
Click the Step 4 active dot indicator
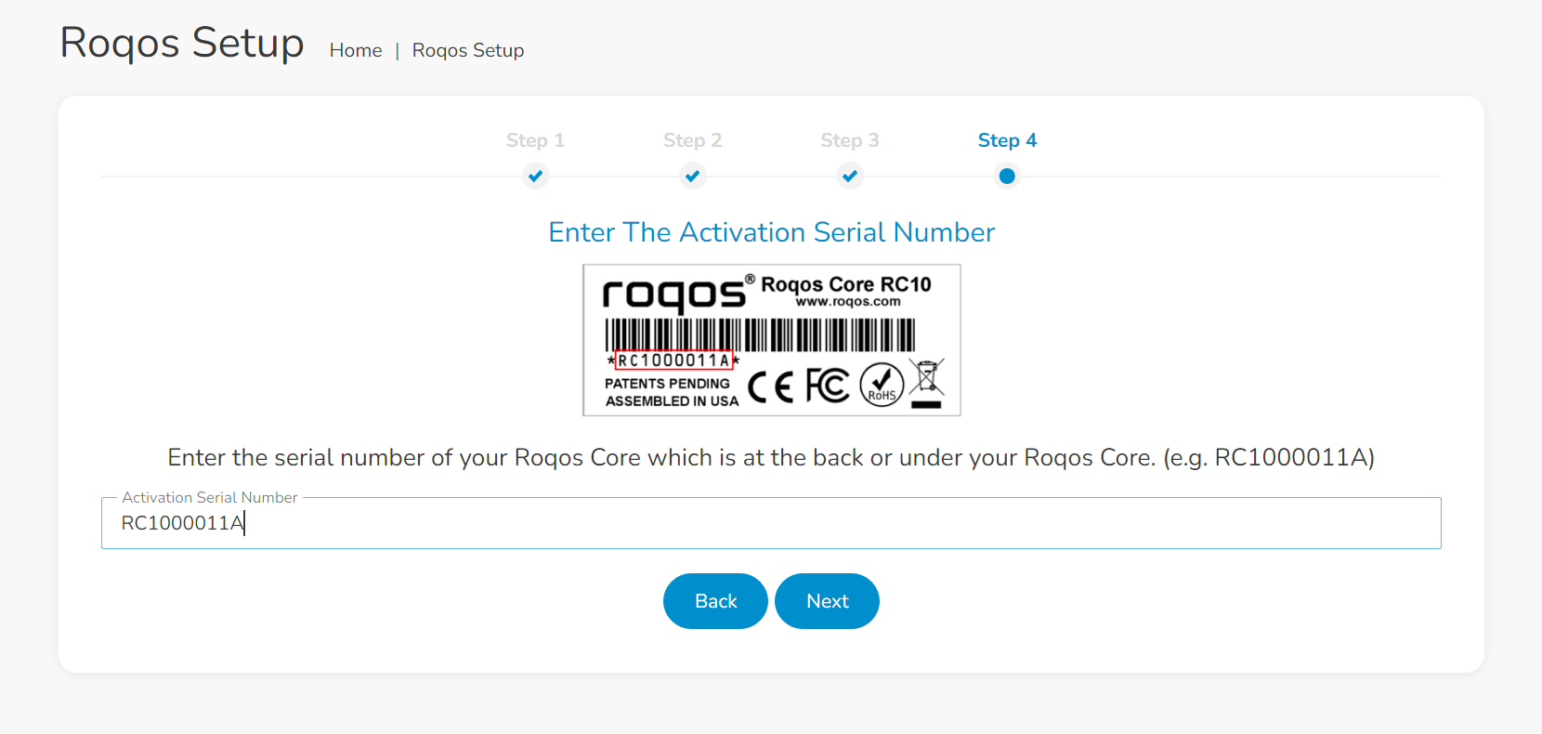(x=1007, y=176)
